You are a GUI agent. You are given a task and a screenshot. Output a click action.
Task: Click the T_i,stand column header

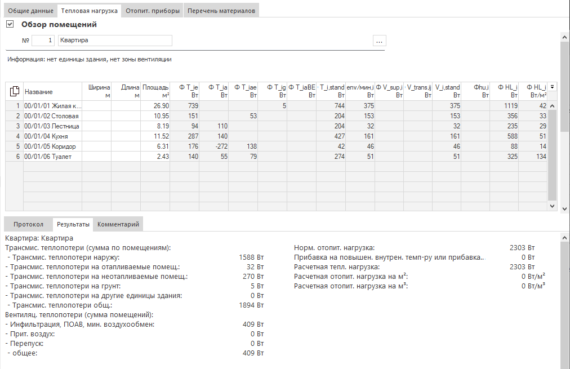331,92
